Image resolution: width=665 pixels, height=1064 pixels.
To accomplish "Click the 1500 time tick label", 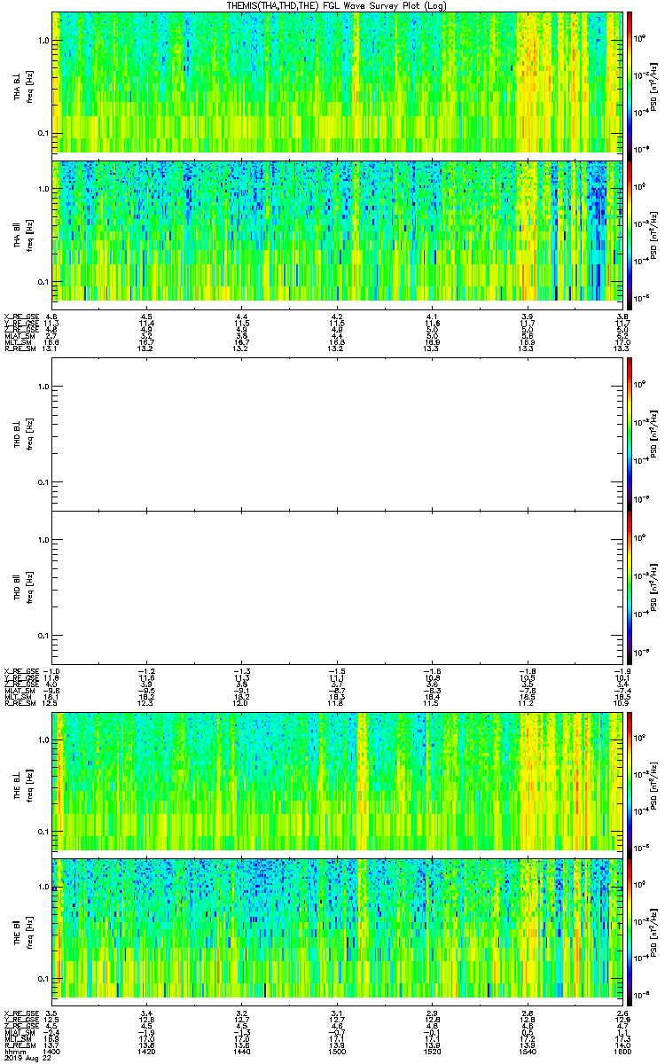I will click(x=338, y=1050).
